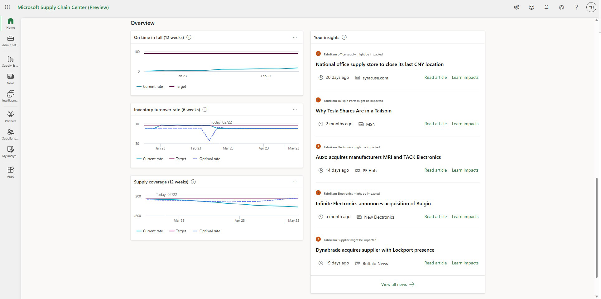Screen dimensions: 601x299
Task: Click the PE Hub source label
Action: [370, 171]
